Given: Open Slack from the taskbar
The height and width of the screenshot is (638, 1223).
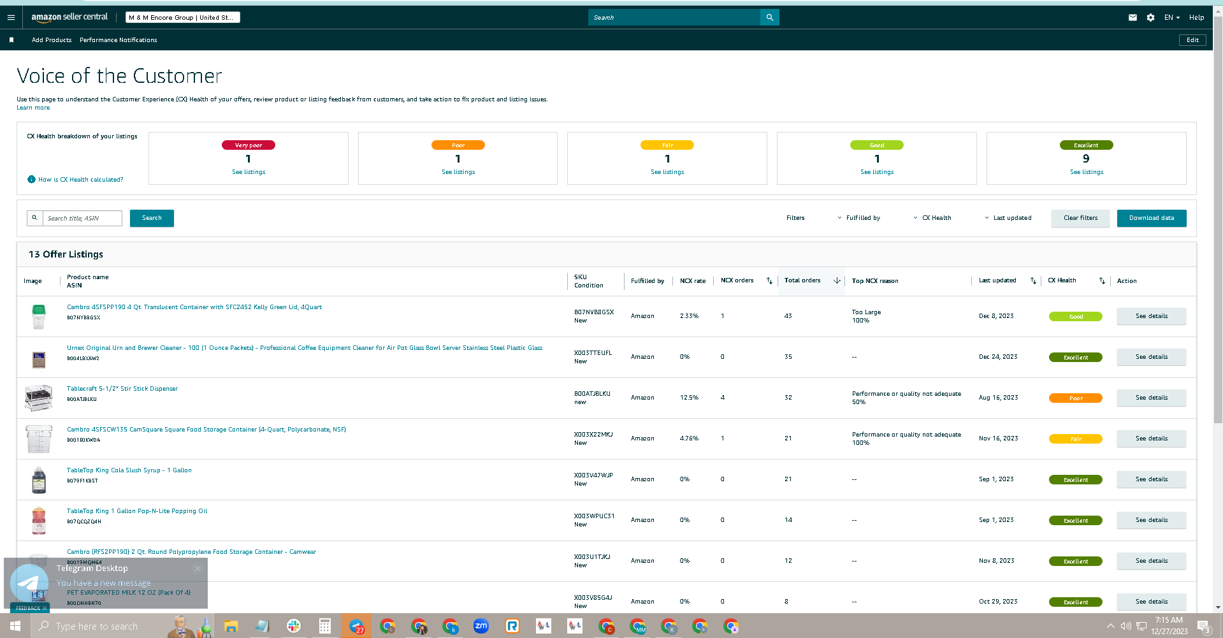Looking at the screenshot, I should pos(293,626).
